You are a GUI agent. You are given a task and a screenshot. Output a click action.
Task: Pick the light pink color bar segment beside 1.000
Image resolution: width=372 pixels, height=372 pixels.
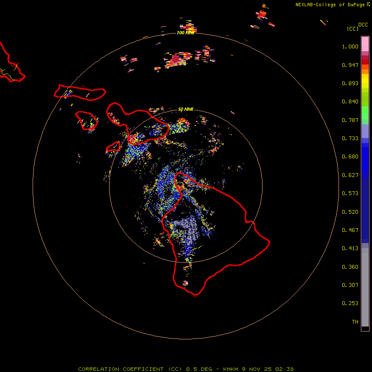click(365, 44)
